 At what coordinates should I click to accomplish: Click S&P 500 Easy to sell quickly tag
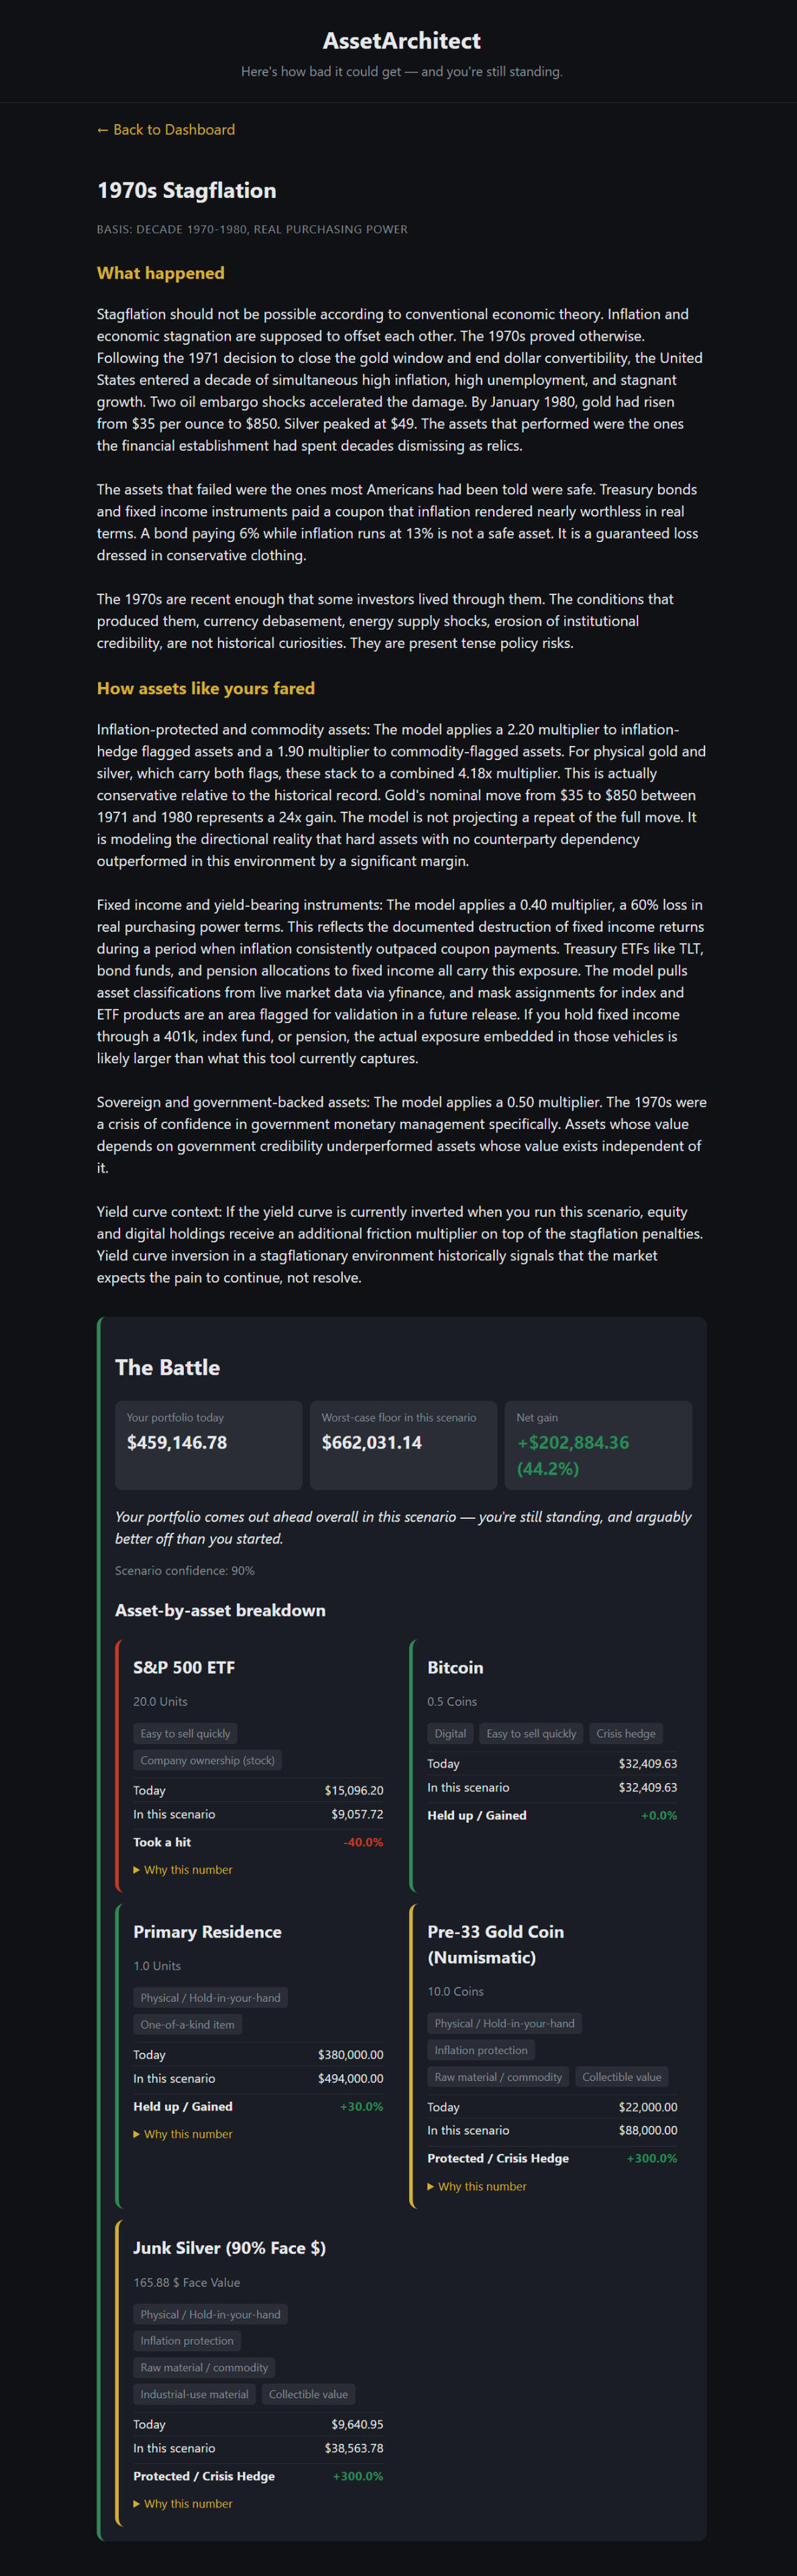[x=185, y=1733]
